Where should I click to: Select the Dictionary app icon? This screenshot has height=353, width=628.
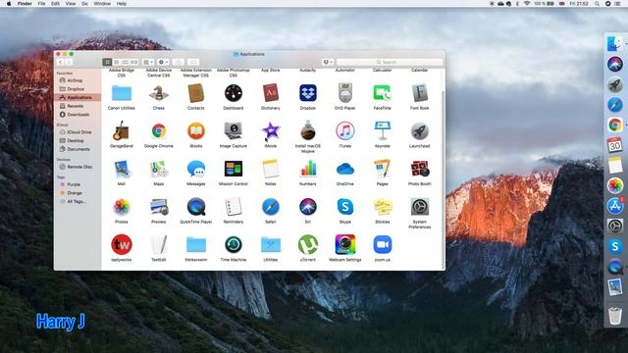point(271,93)
